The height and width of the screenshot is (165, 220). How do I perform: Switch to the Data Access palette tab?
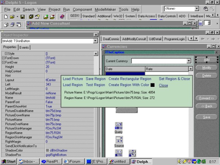[x=146, y=16]
